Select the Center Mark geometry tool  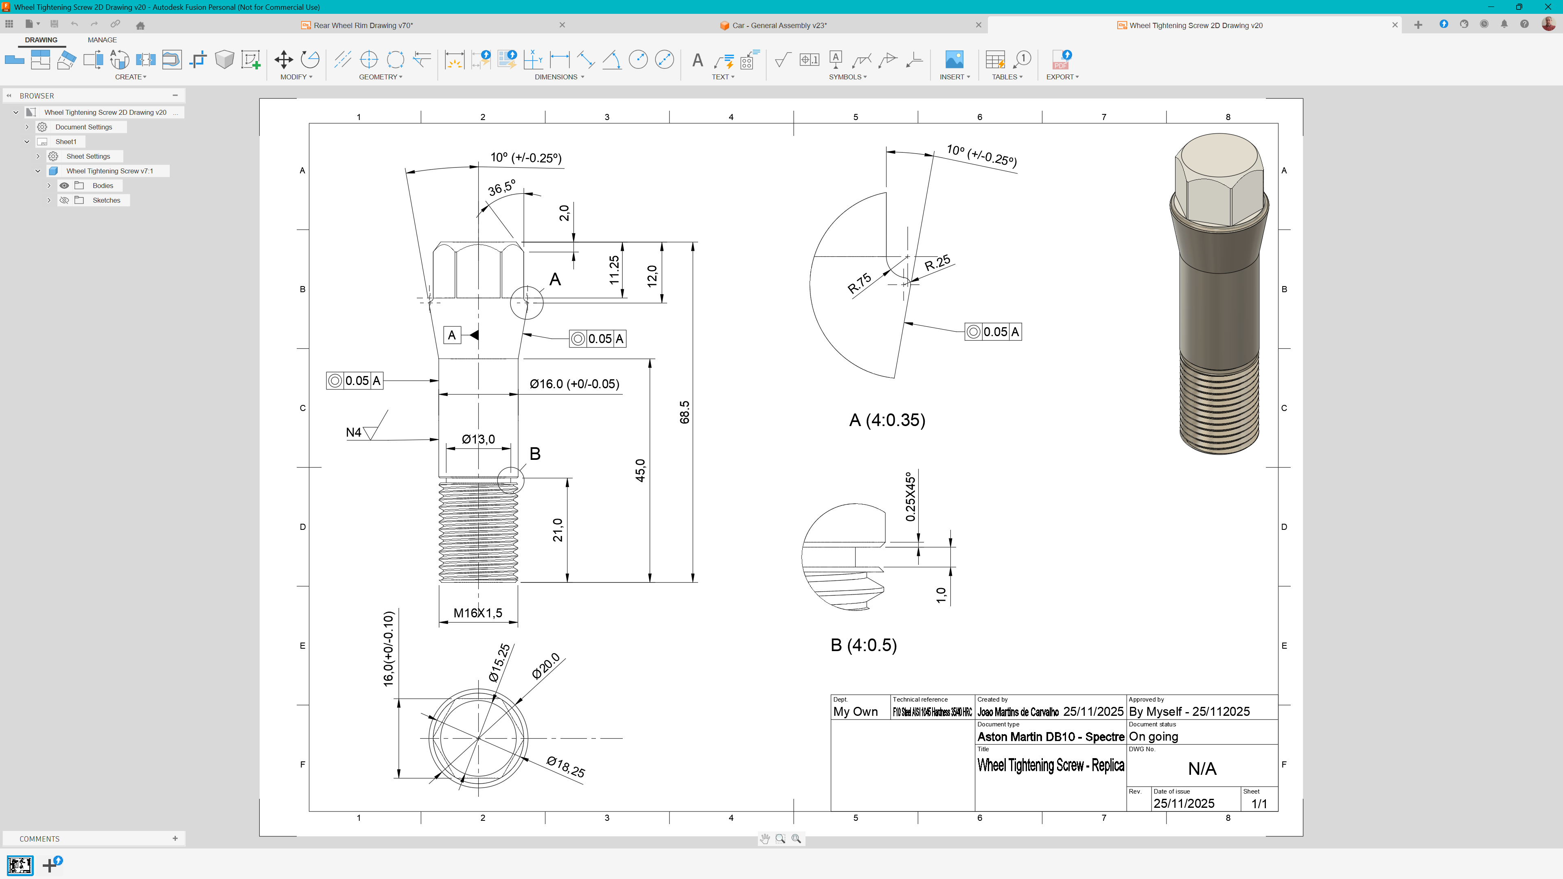369,59
